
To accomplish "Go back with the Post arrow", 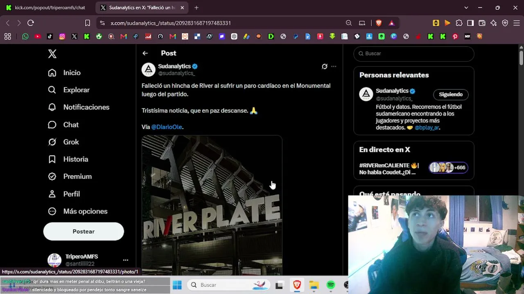I will coord(145,53).
